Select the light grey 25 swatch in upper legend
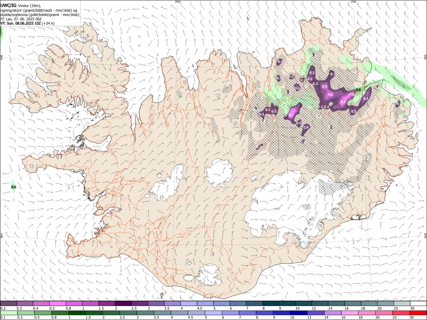Screen dimensions: 427x320 [402, 304]
